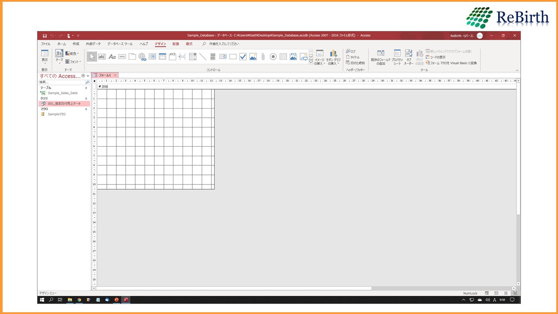
Task: Select the Navigation Control tool
Action: 162,57
